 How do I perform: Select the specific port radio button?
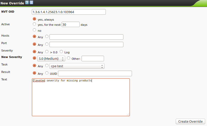point(47,44)
